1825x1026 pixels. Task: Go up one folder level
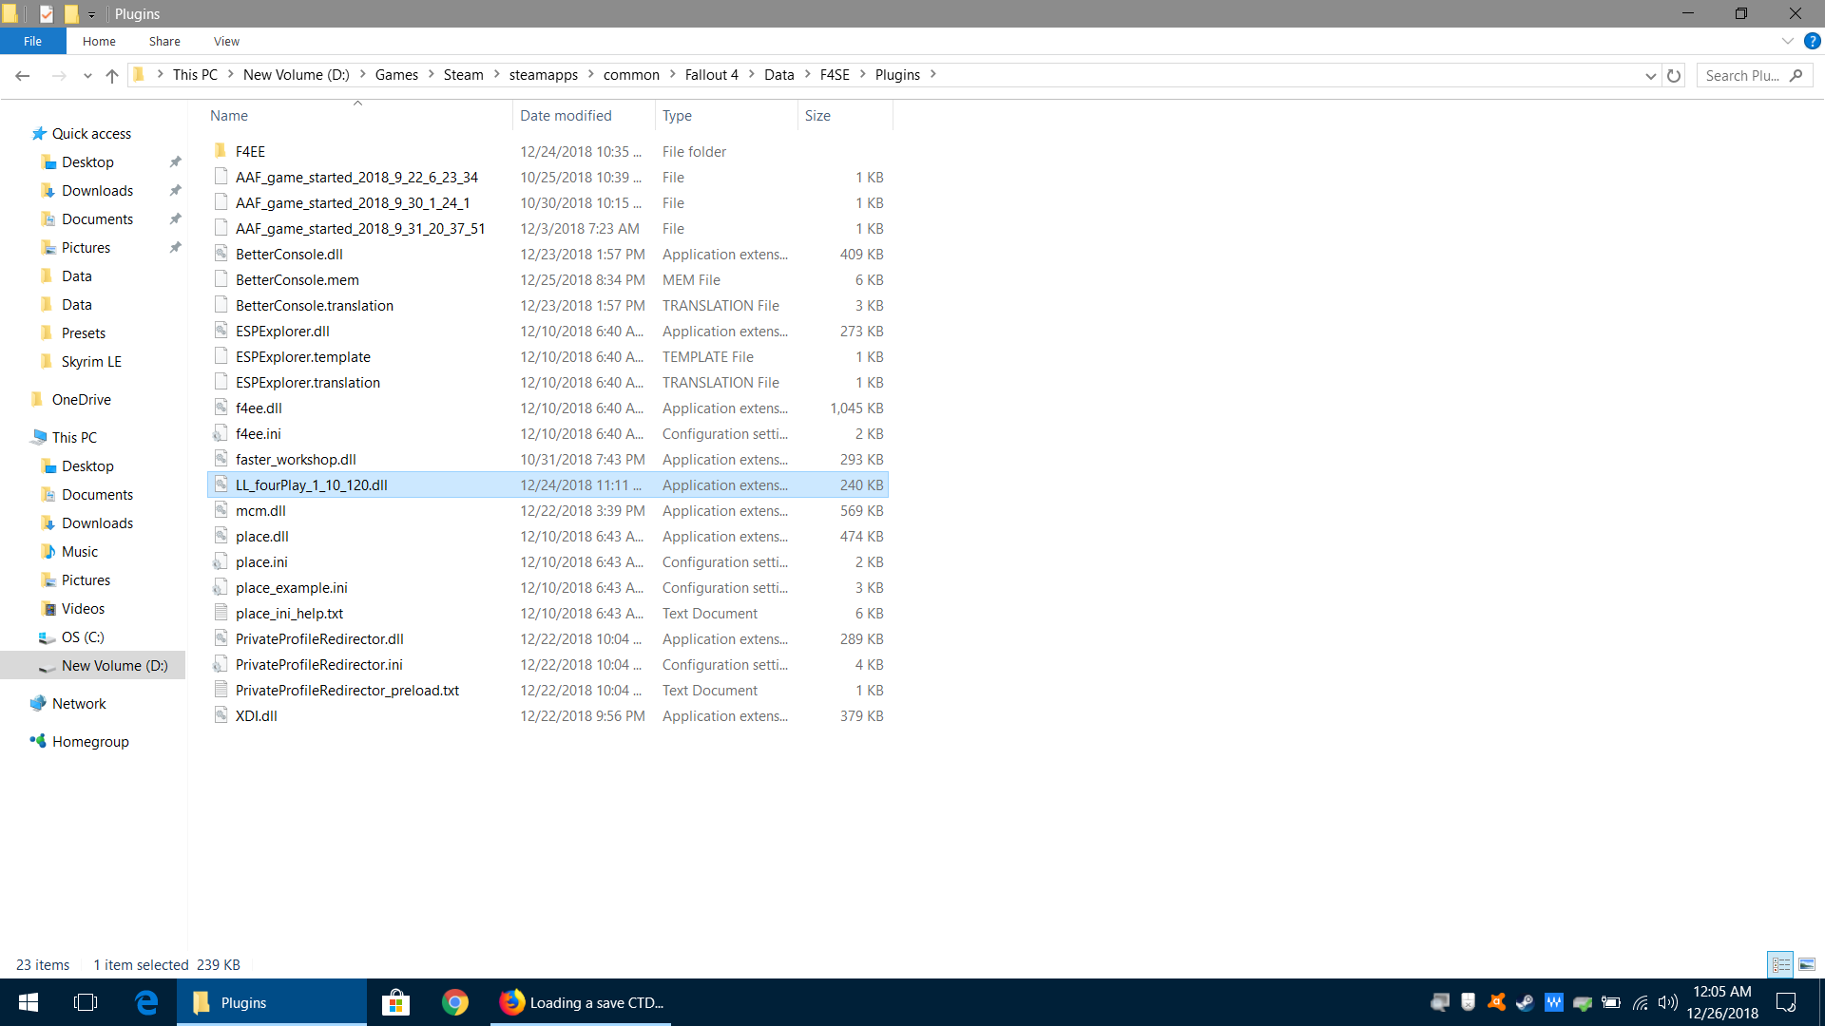coord(112,75)
